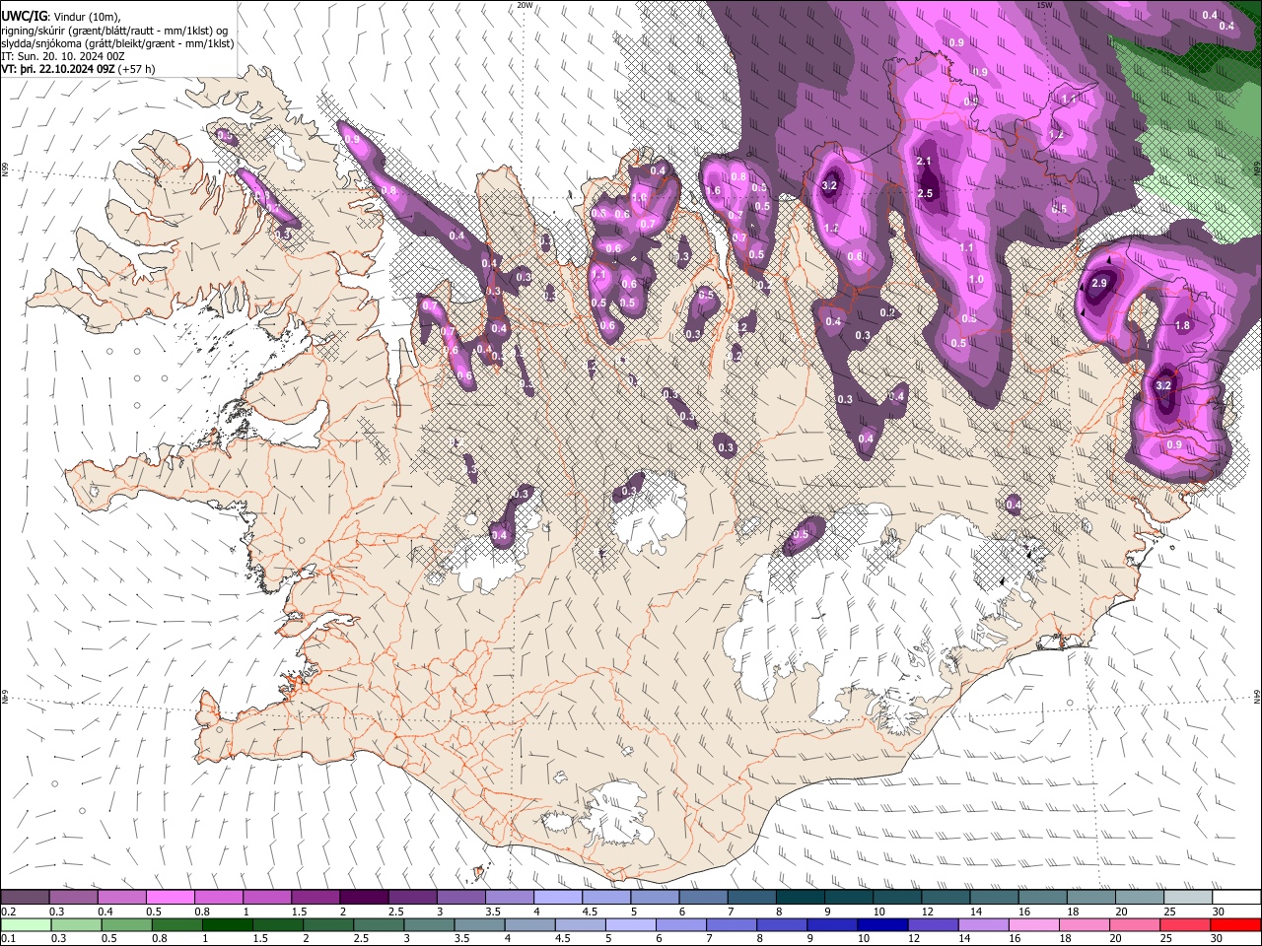Click the 'slydda/snjókoma' snow legend description line
Screen dimensions: 1262x946
pyautogui.click(x=117, y=43)
